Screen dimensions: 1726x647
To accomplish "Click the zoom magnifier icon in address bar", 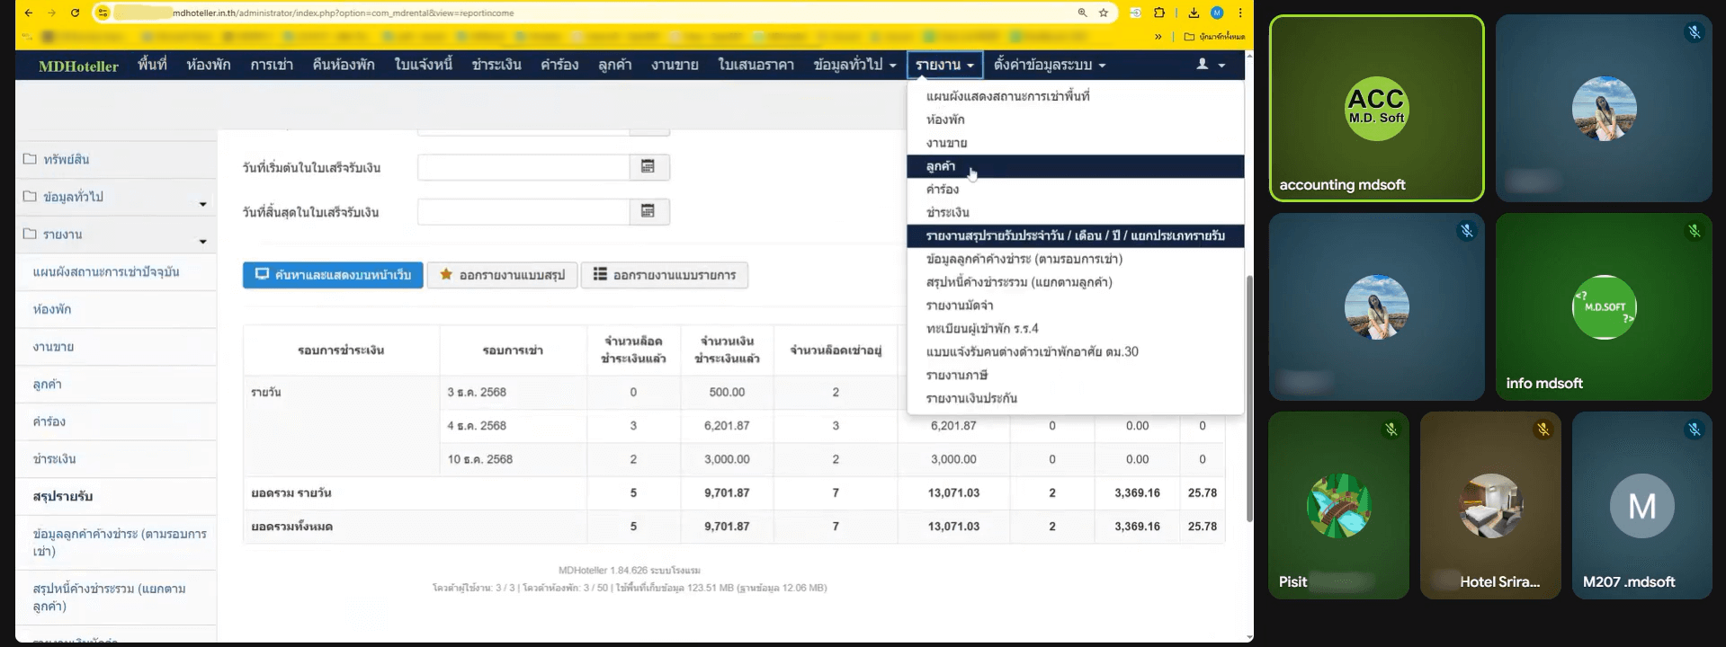I will pyautogui.click(x=1082, y=13).
